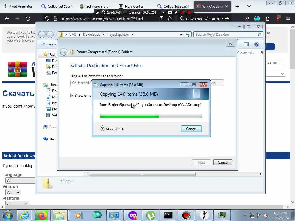Switch to Software Store browser tab

[x=96, y=6]
